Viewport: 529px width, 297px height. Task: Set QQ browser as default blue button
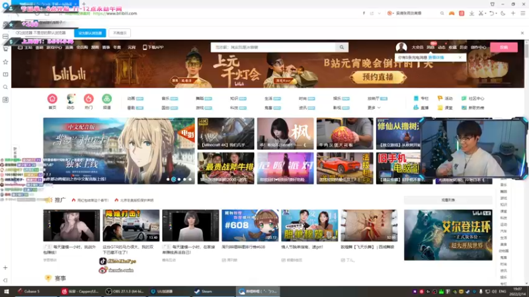pyautogui.click(x=90, y=33)
